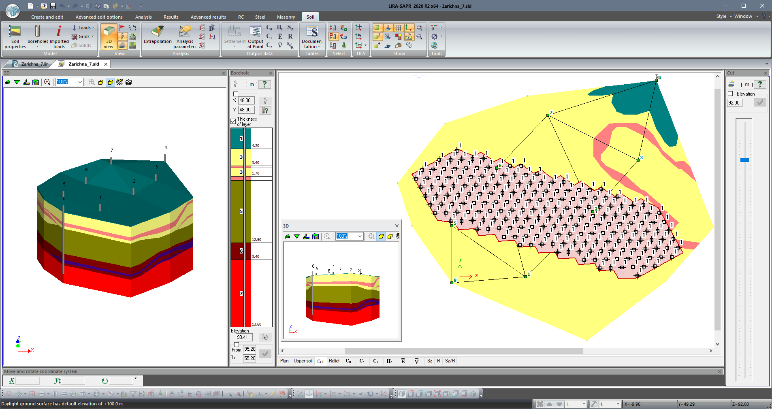Enable the Elevation checkbox in Cut panel
The width and height of the screenshot is (772, 409).
[x=730, y=94]
